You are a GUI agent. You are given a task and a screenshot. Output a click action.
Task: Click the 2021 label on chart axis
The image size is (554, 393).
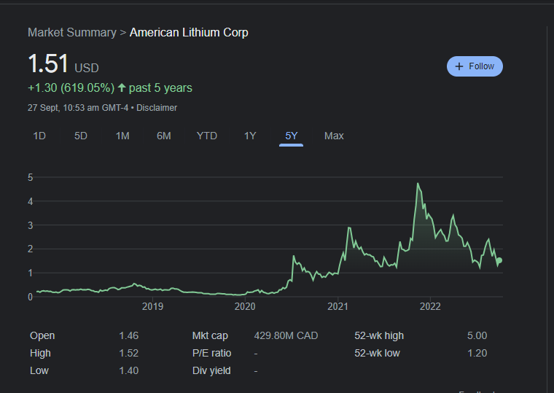coord(338,306)
